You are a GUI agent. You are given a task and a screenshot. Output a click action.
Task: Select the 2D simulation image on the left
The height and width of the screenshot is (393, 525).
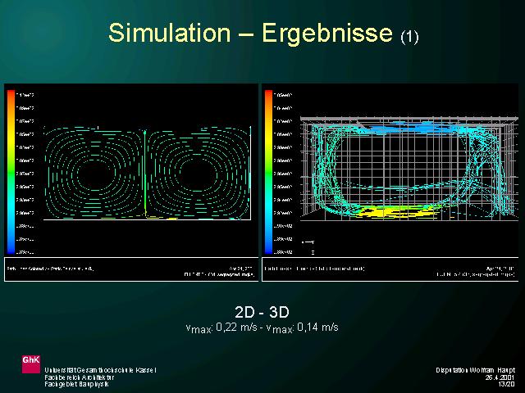pyautogui.click(x=131, y=182)
